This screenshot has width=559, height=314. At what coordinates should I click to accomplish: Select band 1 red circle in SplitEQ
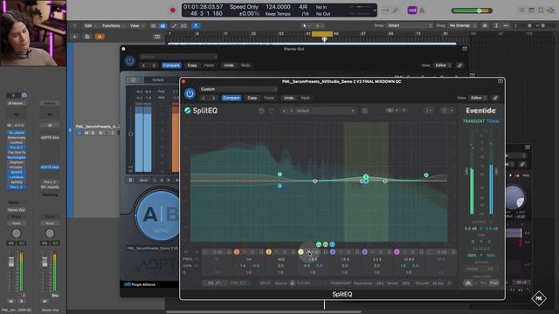237,252
